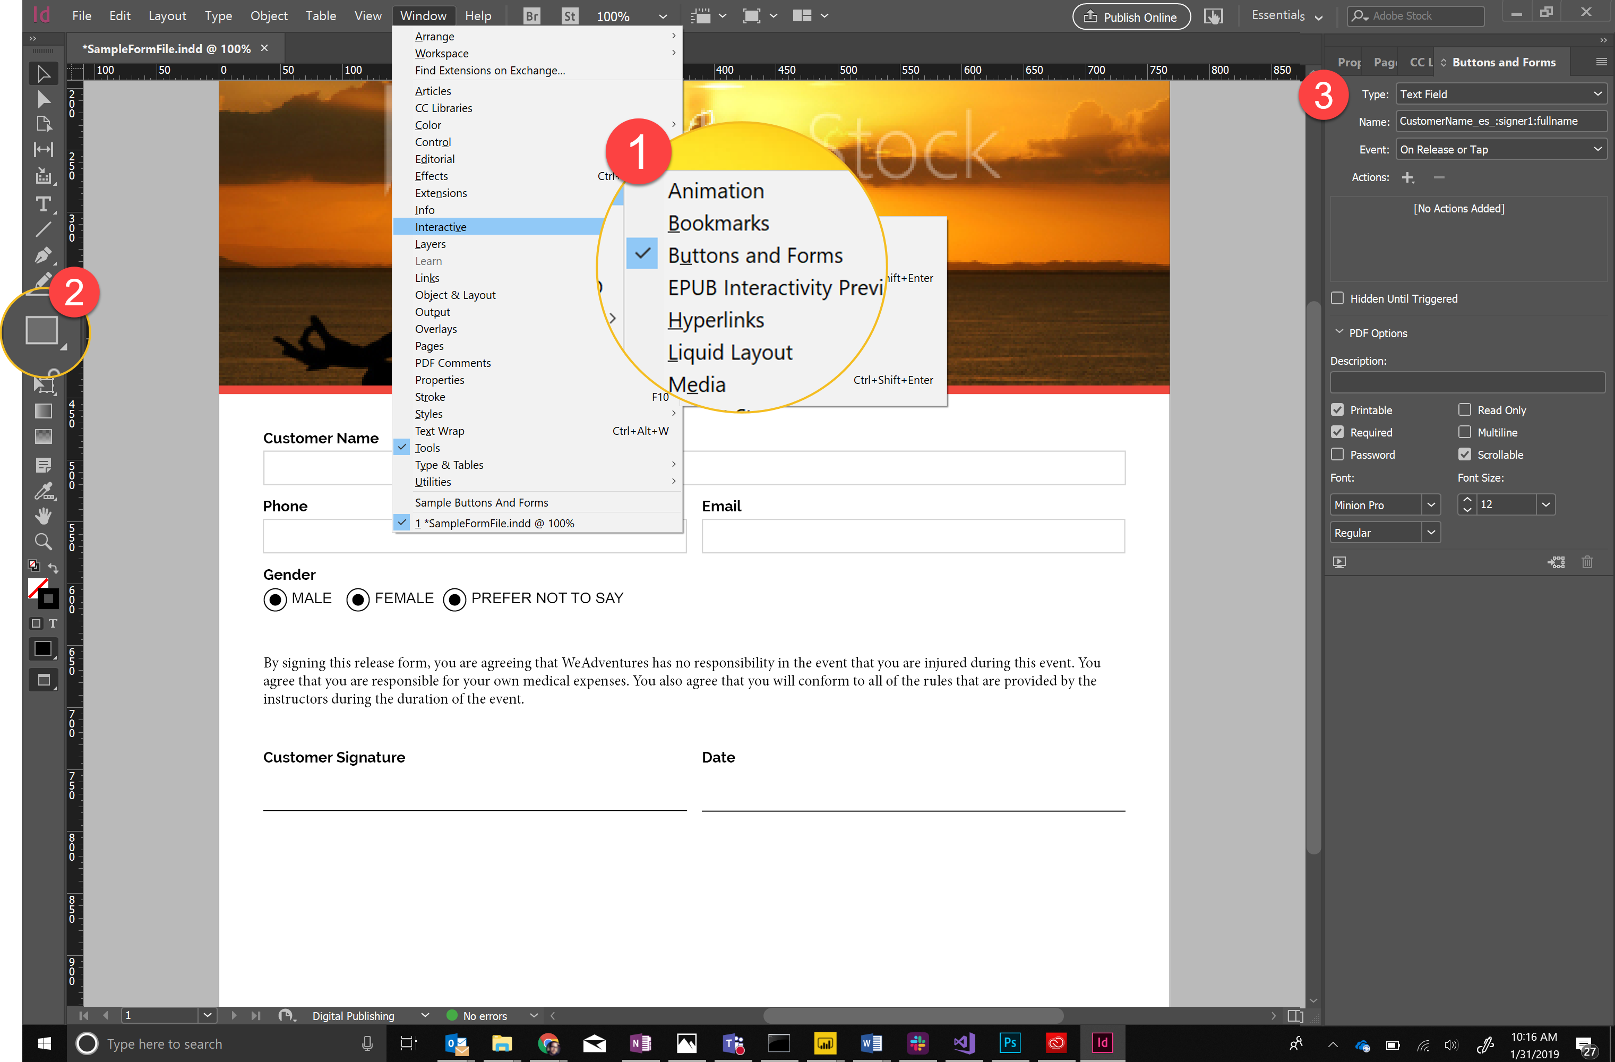Select the Free Transform tool
The width and height of the screenshot is (1615, 1062).
pos(44,385)
